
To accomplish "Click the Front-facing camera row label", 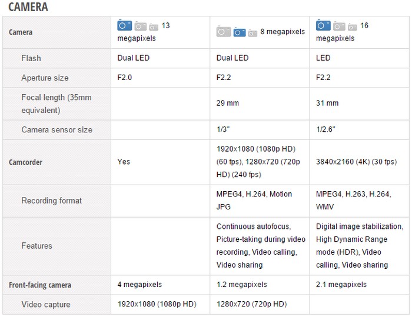I will tap(40, 285).
